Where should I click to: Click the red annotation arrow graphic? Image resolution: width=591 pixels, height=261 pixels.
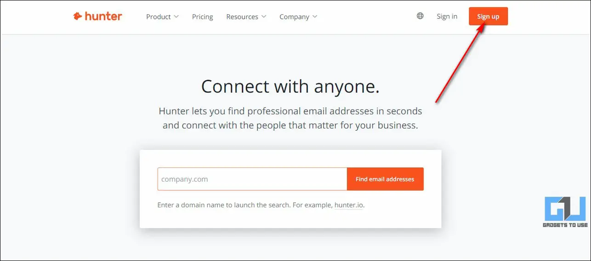[x=460, y=63]
